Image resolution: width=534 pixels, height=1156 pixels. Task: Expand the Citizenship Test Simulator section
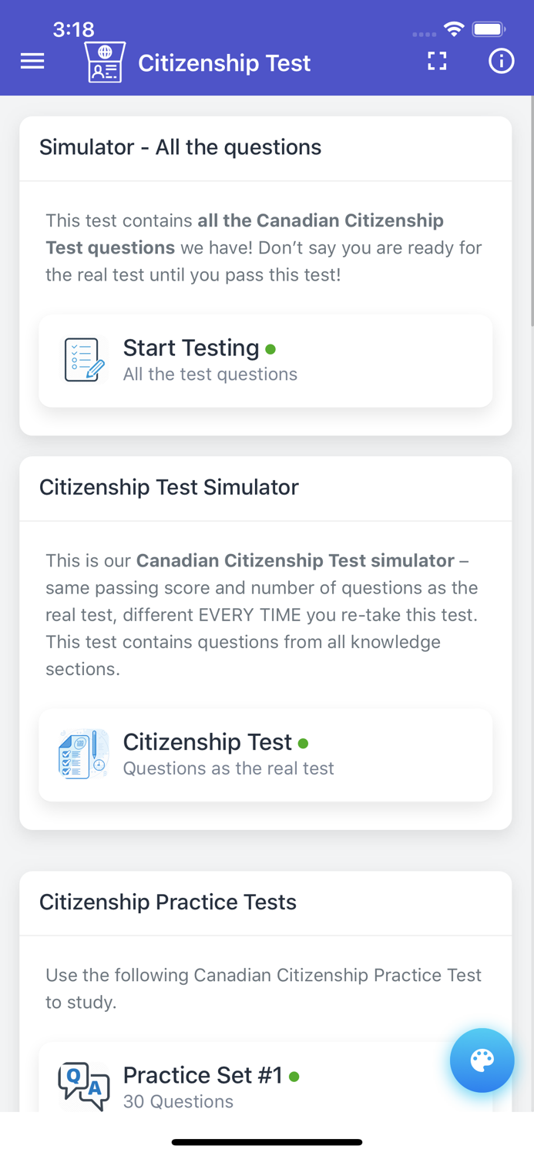(x=169, y=487)
